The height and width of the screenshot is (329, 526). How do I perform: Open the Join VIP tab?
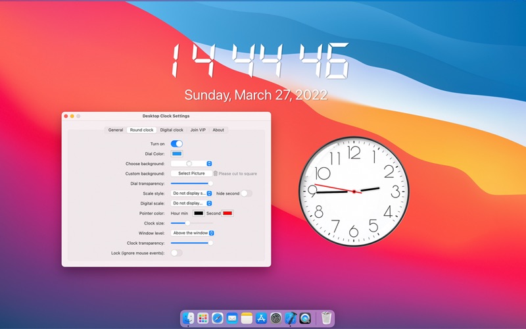(x=198, y=130)
